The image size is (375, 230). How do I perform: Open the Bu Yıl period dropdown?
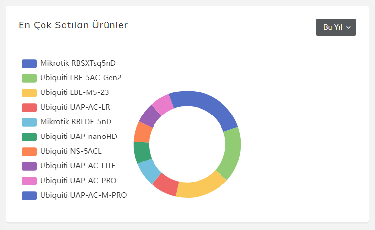[336, 27]
